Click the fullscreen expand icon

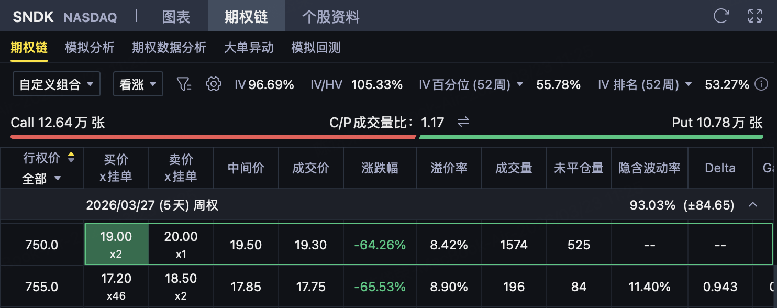click(754, 16)
